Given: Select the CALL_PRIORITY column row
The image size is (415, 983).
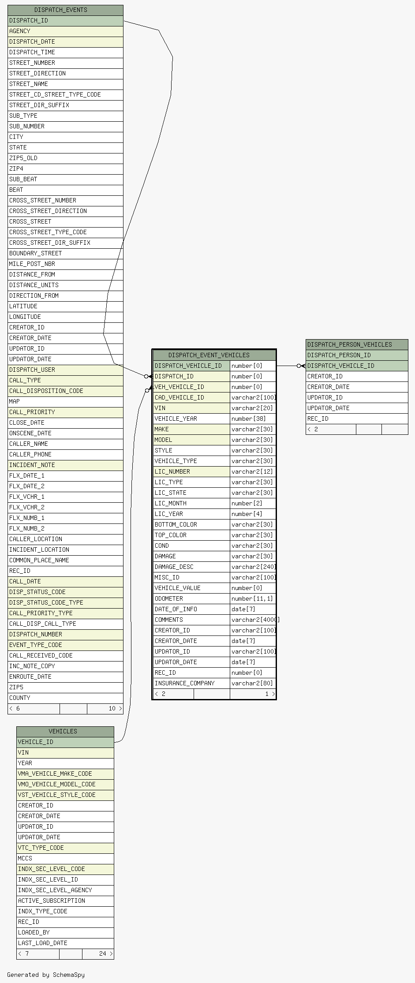Looking at the screenshot, I should tap(65, 412).
